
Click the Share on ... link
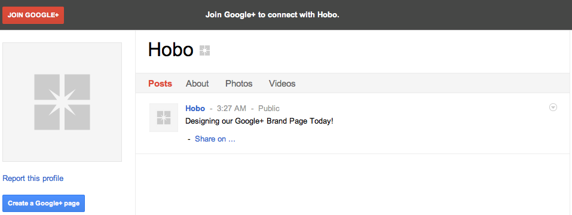click(215, 139)
